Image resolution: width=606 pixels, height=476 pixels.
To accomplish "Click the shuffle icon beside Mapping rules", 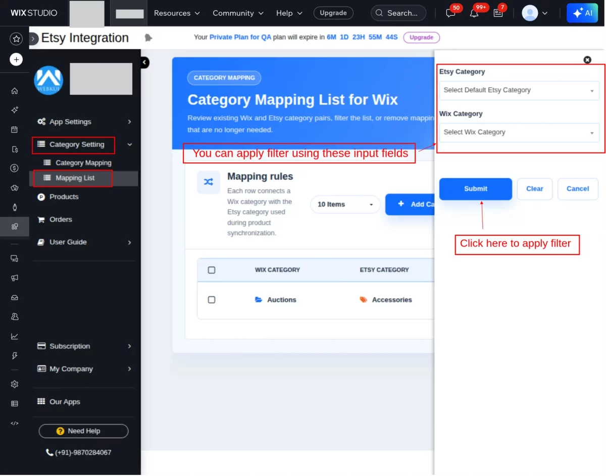I will 209,182.
